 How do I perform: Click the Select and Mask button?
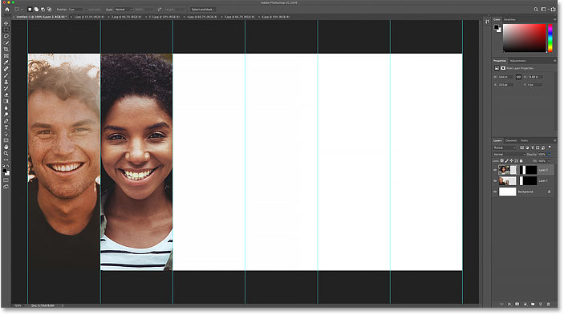point(203,10)
